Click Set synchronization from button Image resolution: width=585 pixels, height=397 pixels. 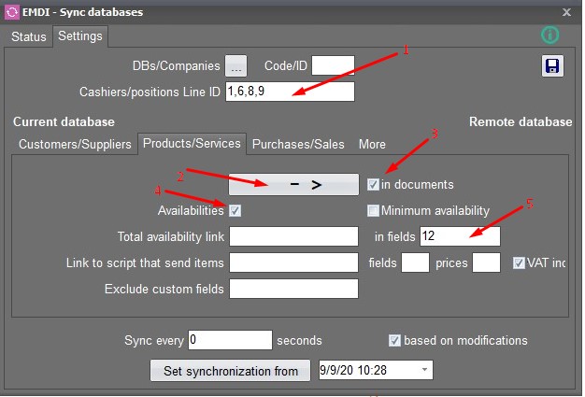[x=230, y=370]
